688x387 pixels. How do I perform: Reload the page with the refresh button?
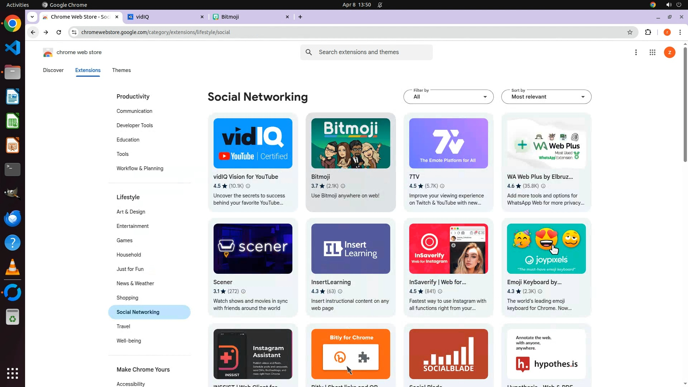(x=59, y=32)
